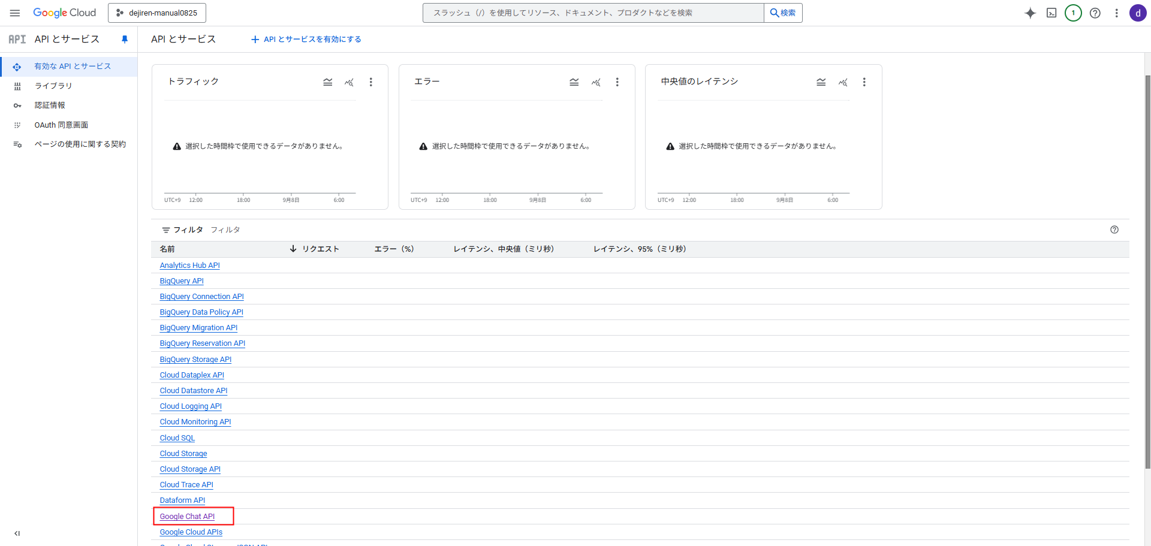Open the dejiren-manual0825 project selector
1151x546 pixels.
pos(157,13)
